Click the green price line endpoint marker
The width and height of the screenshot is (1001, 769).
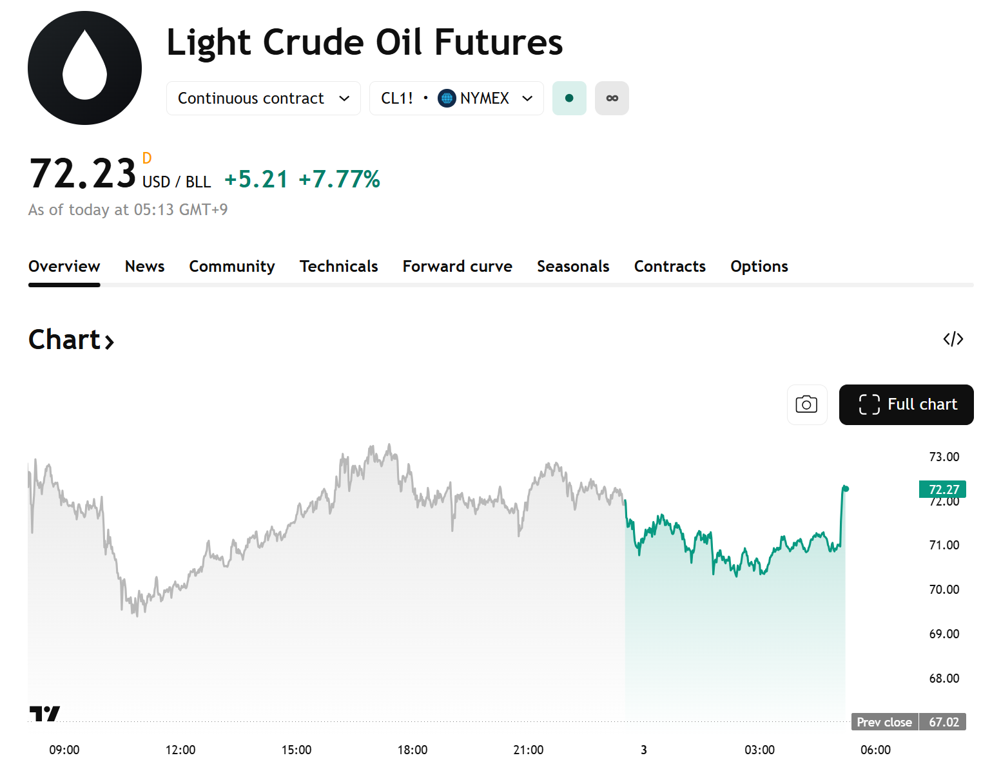[846, 489]
